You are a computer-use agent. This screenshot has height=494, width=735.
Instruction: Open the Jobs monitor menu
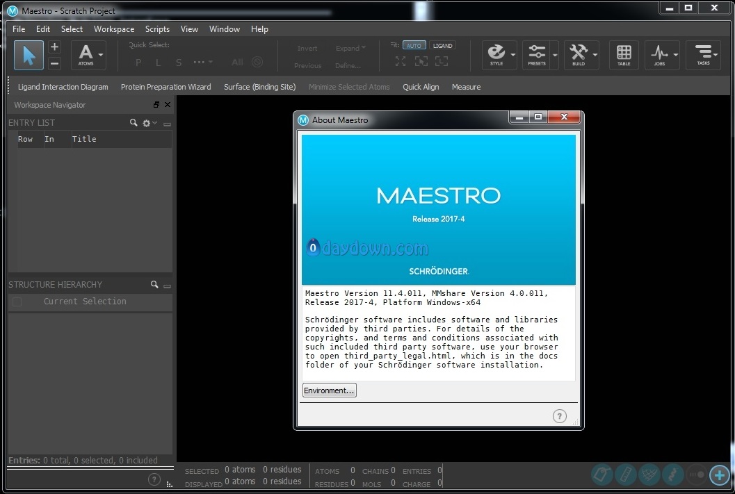pos(662,55)
